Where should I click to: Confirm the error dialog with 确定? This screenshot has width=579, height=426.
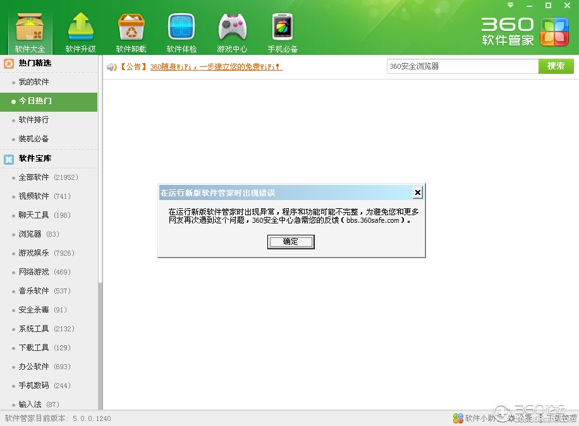pos(291,242)
